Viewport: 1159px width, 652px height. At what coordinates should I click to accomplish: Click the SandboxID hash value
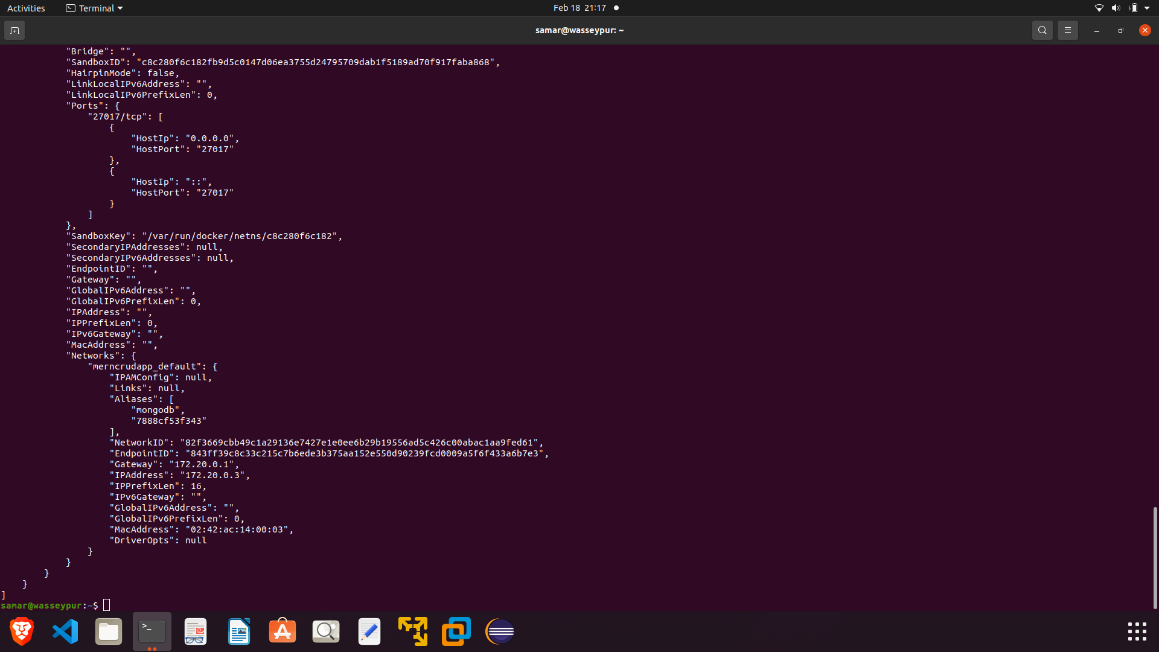point(316,62)
